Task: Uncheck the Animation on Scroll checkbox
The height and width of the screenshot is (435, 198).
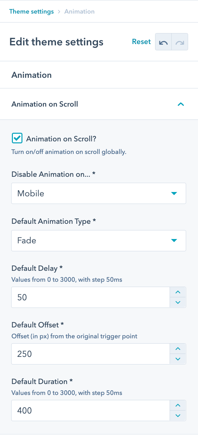Action: (x=17, y=138)
